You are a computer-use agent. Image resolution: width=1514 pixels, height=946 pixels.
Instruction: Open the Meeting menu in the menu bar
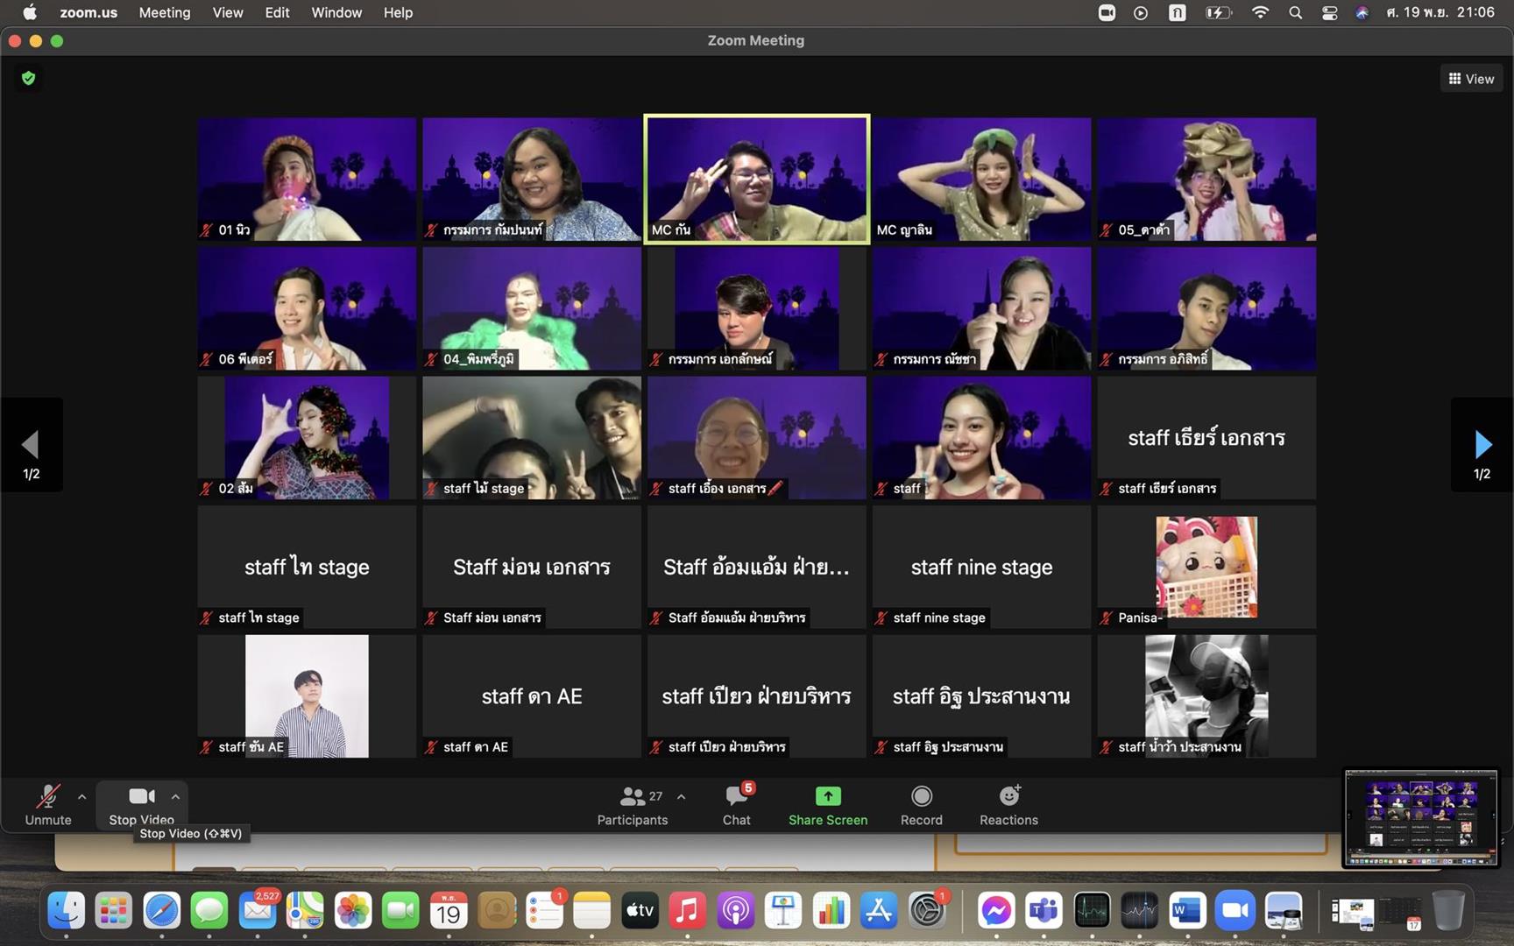tap(164, 12)
